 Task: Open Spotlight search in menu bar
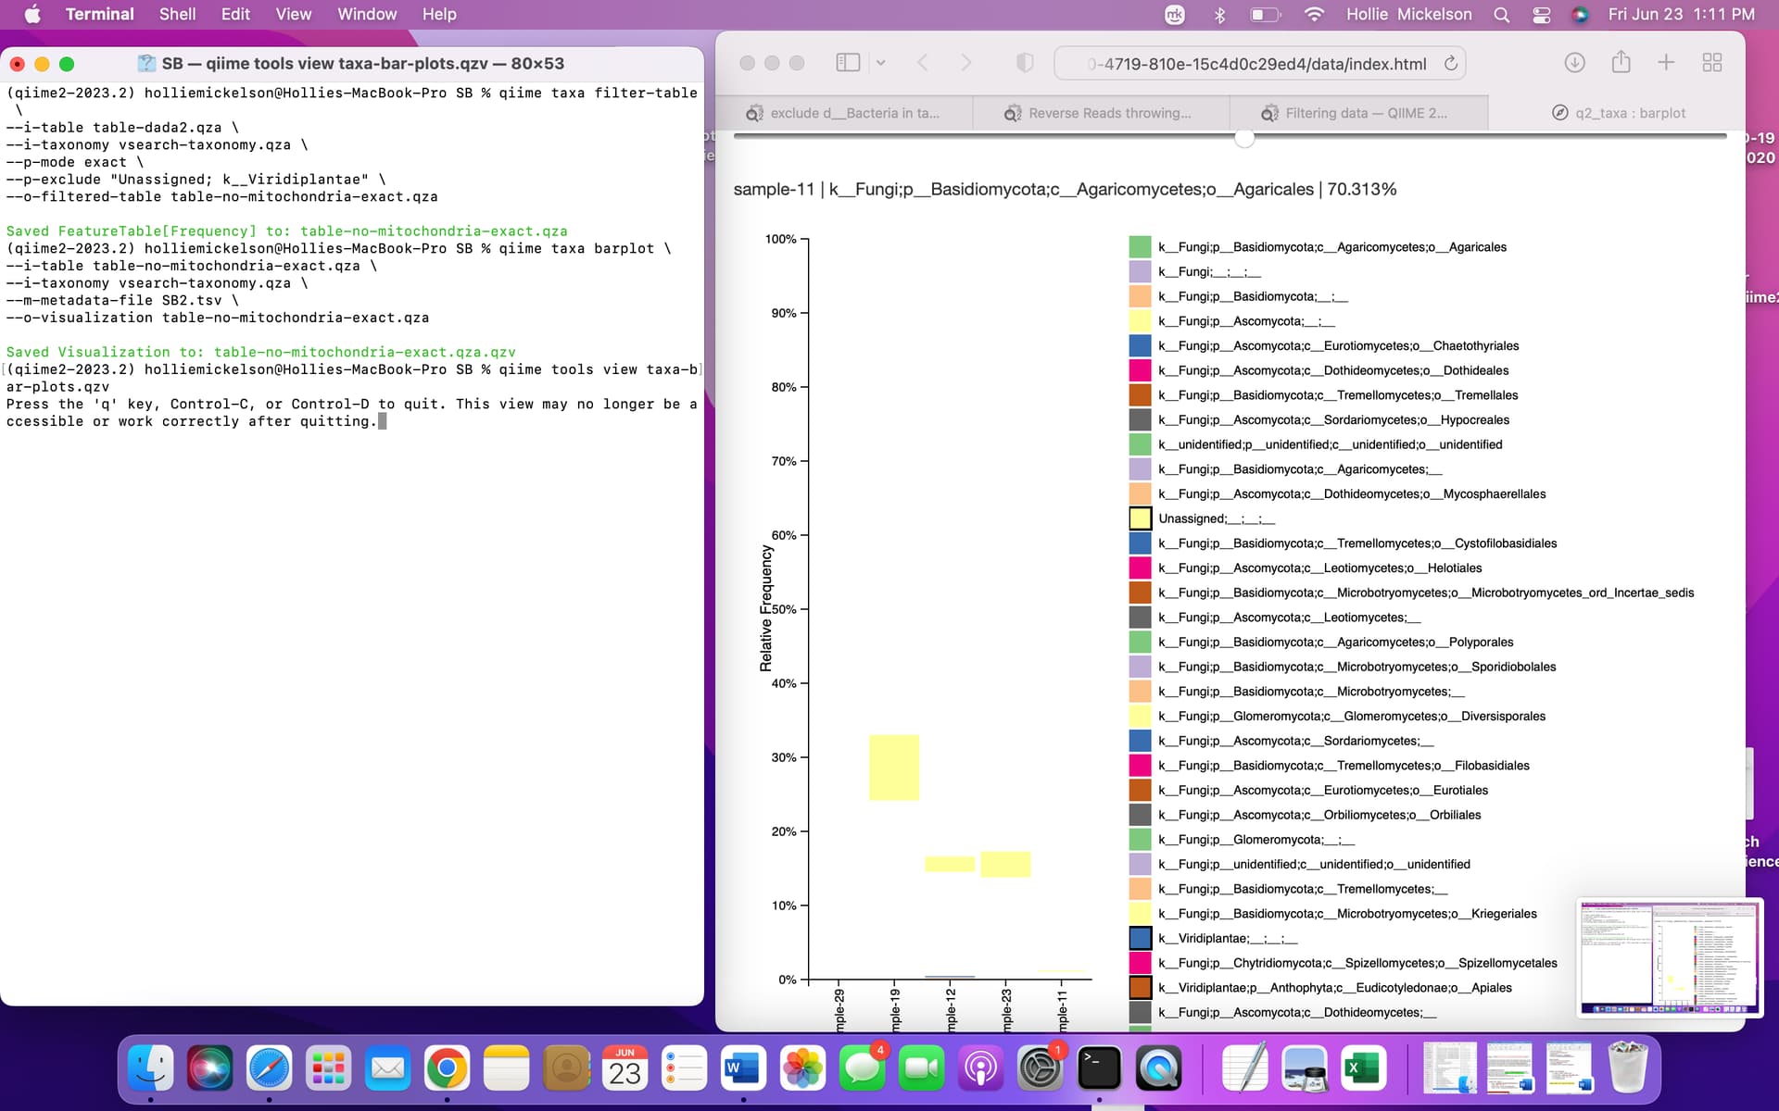1502,15
